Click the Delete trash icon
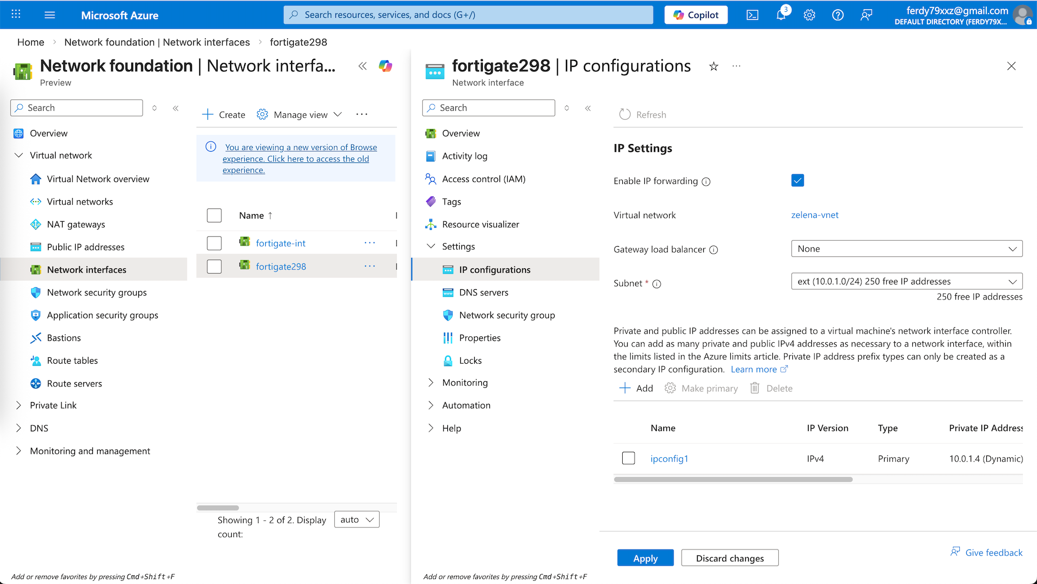This screenshot has width=1037, height=584. [x=755, y=388]
